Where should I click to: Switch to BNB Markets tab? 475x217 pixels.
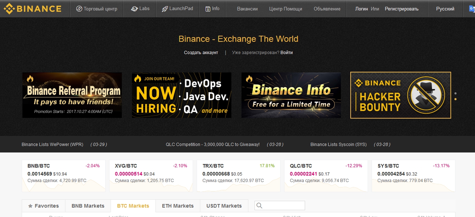click(88, 206)
